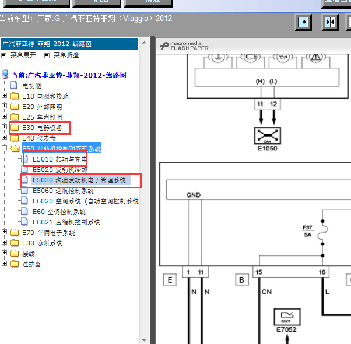Viewport: 351px width, 344px height.
Task: Open the 电功能 document
Action: [x=32, y=86]
